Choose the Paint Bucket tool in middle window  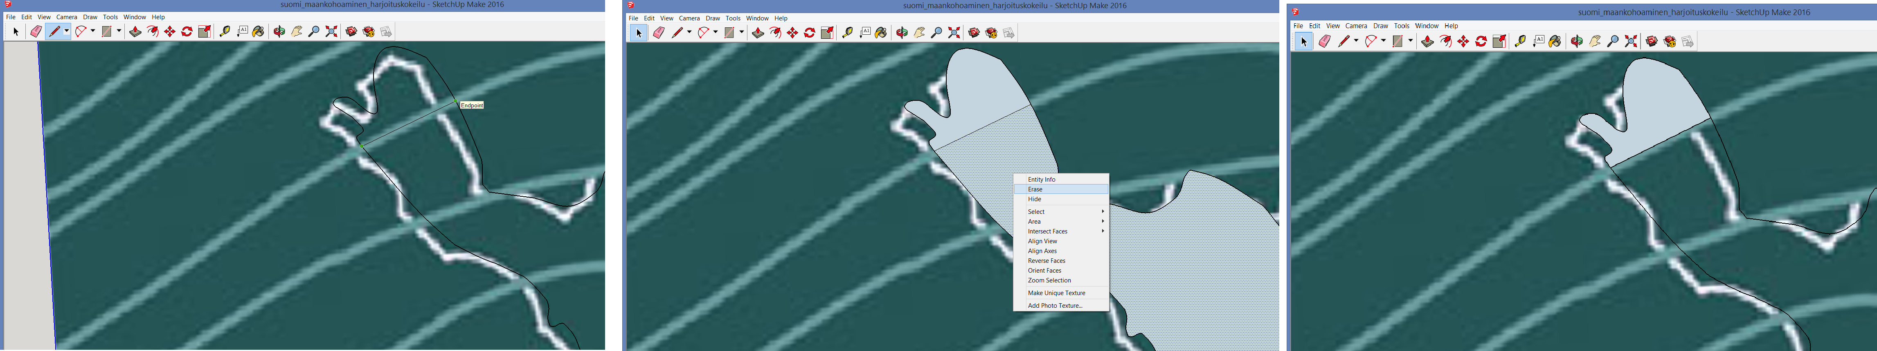point(881,33)
